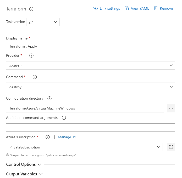The height and width of the screenshot is (178, 182).
Task: Expand the Control Options section
Action: (24, 164)
